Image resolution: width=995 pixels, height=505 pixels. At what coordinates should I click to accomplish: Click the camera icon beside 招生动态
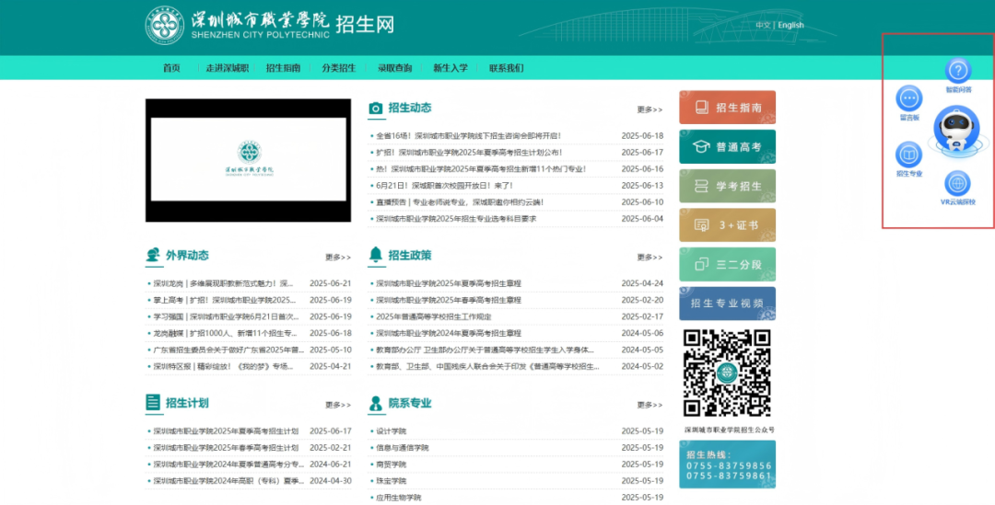(x=376, y=109)
